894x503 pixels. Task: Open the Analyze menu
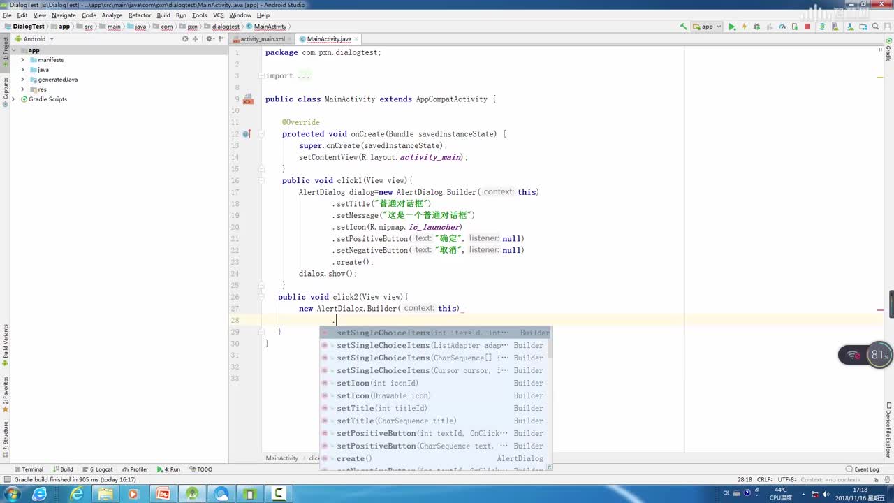point(112,15)
